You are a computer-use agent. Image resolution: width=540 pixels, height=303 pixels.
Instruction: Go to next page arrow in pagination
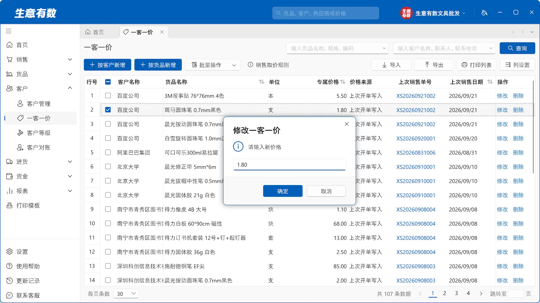(481, 294)
